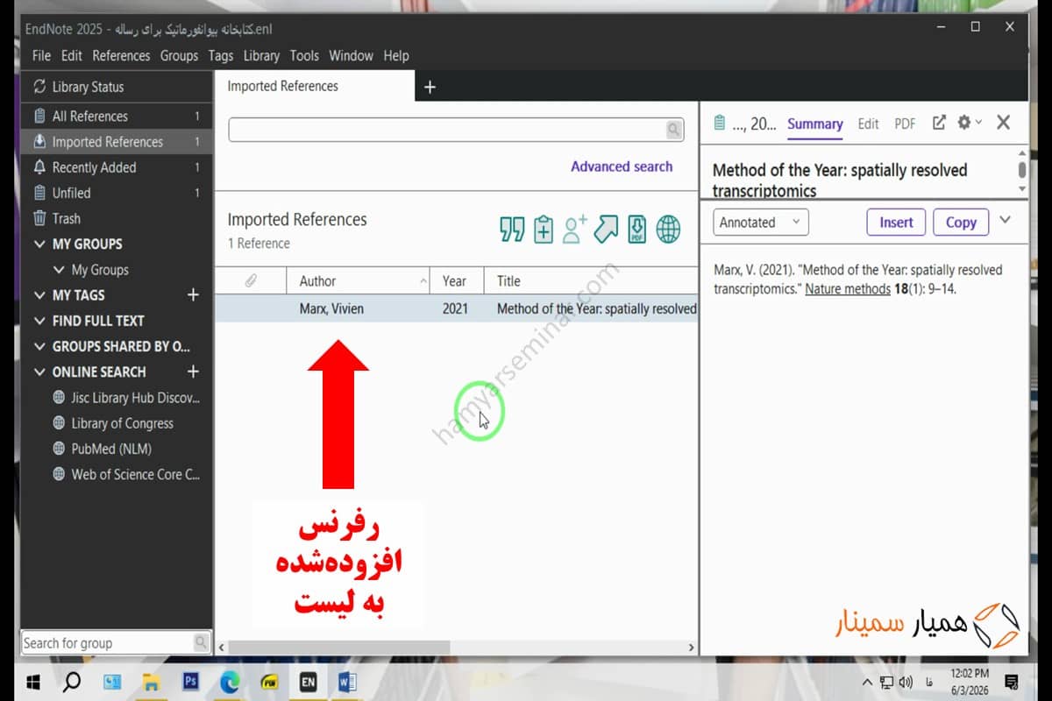
Task: Click the Find Full Text PDF icon
Action: pyautogui.click(x=637, y=230)
